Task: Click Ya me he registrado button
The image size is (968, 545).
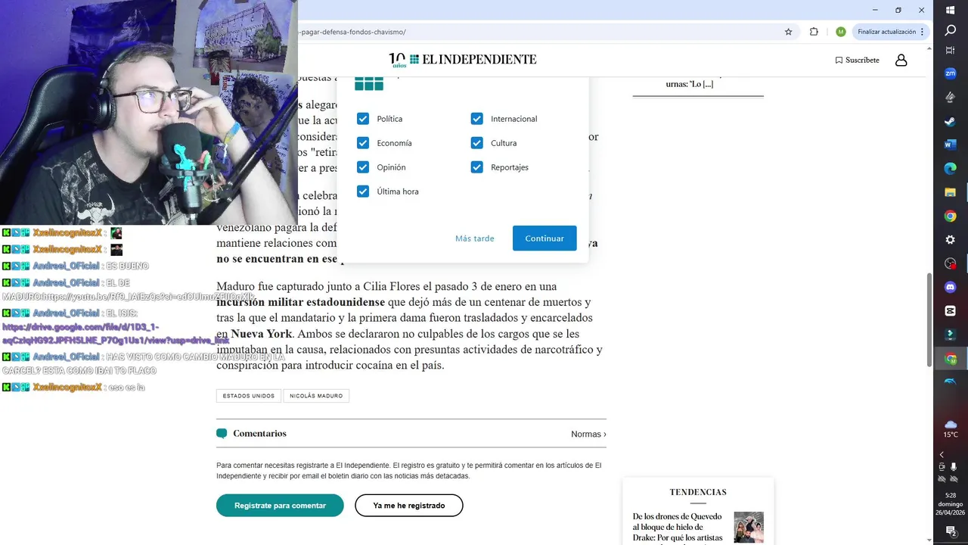Action: pyautogui.click(x=409, y=505)
